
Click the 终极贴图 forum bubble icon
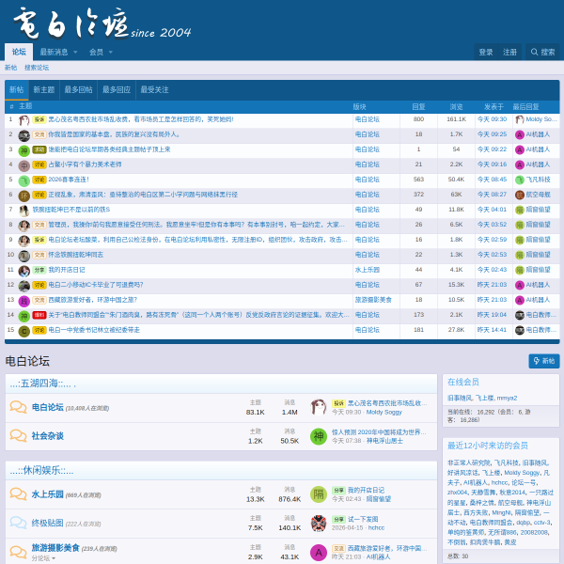tap(18, 523)
